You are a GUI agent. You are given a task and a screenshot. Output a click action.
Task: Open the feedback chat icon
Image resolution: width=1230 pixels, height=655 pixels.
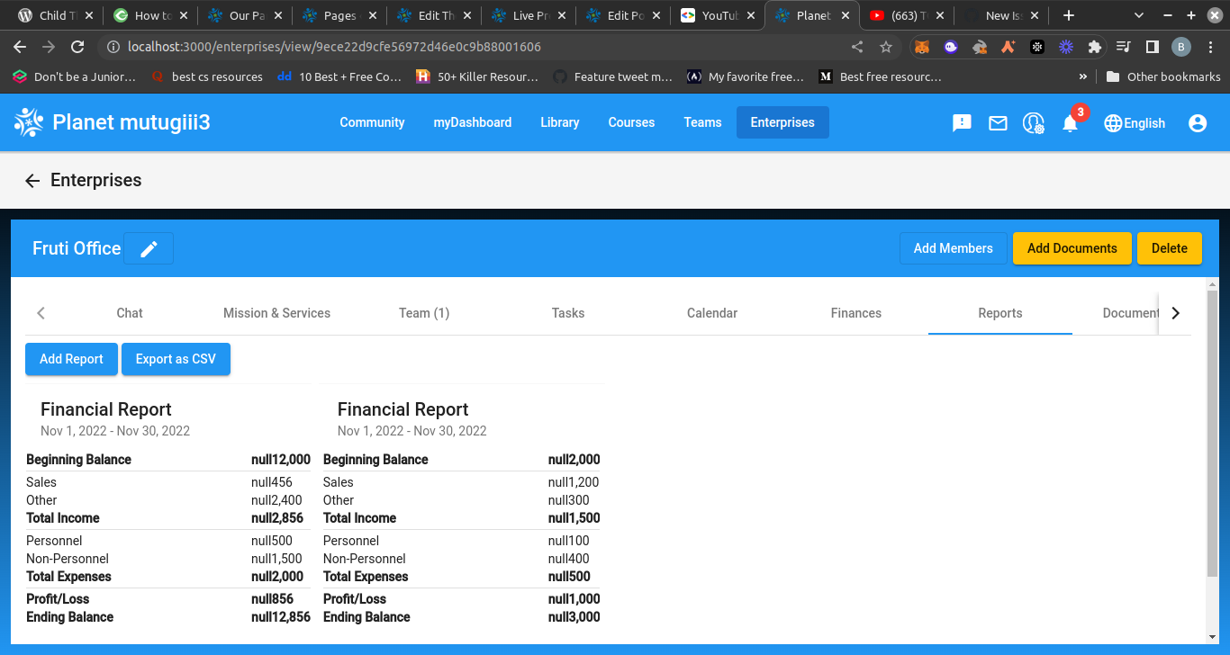961,122
